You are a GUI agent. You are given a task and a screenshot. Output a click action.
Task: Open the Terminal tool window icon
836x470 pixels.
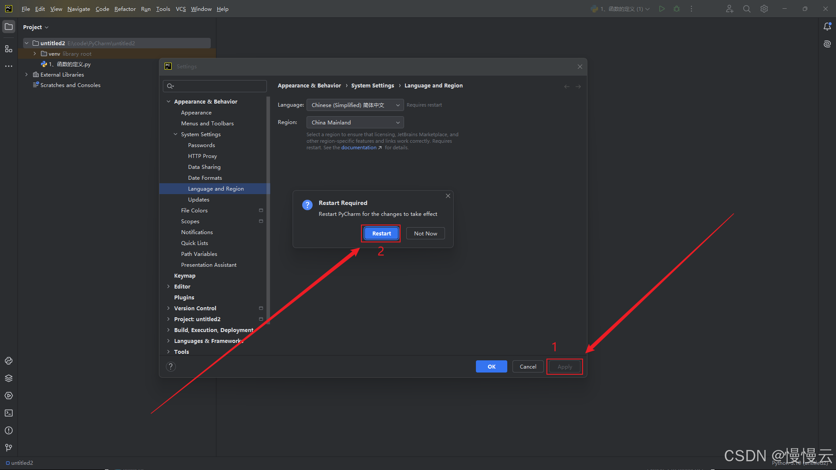point(9,413)
